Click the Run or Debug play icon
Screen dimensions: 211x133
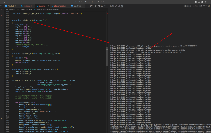(x=91, y=6)
